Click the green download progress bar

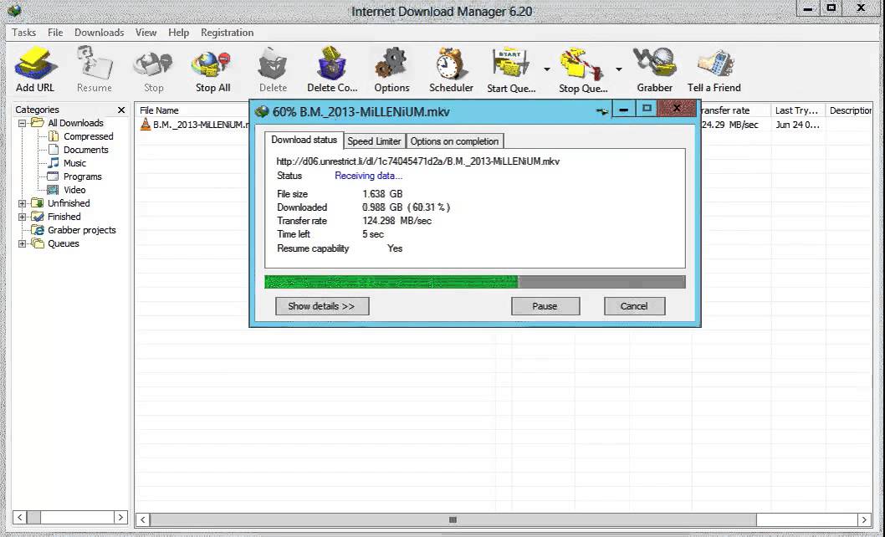(391, 282)
